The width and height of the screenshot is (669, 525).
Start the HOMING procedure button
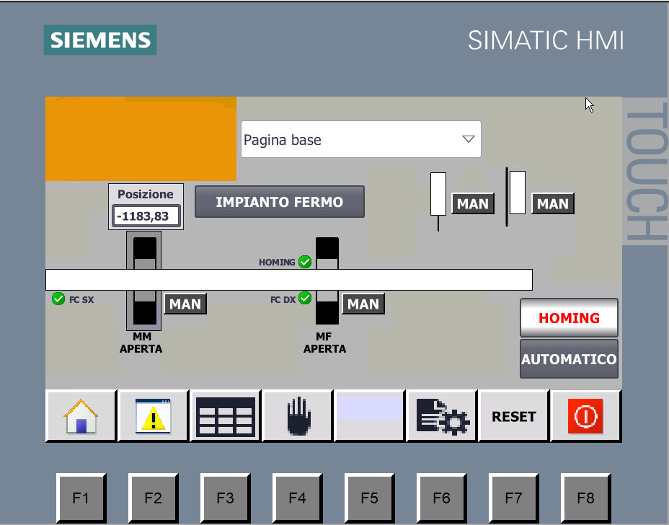pos(569,318)
